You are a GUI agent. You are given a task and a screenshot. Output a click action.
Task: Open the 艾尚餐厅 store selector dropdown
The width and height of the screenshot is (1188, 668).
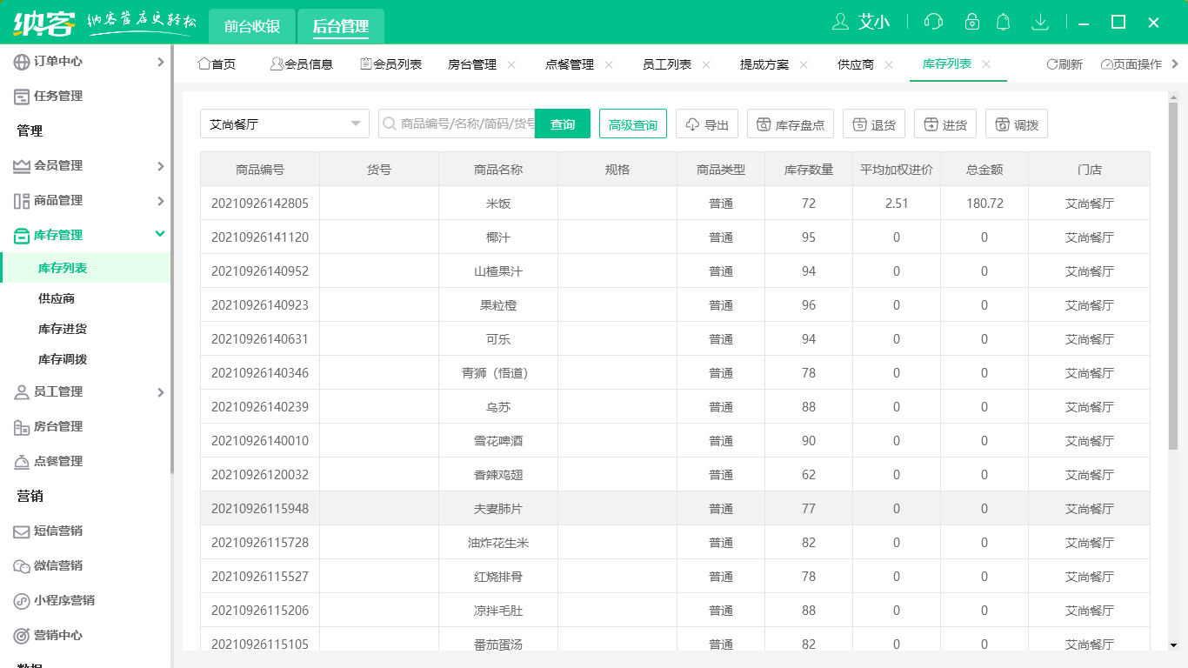click(284, 123)
